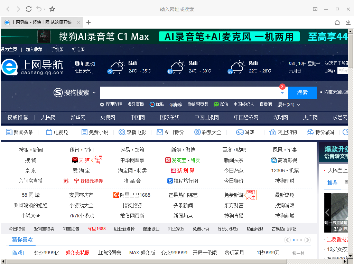The image size is (354, 265).
Task: Refresh suggestions with 换一换
Action: 298,253
